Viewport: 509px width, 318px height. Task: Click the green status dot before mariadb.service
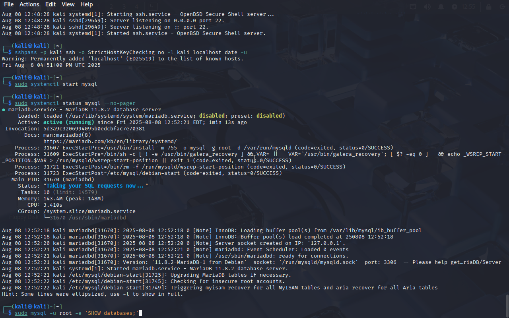coord(4,109)
